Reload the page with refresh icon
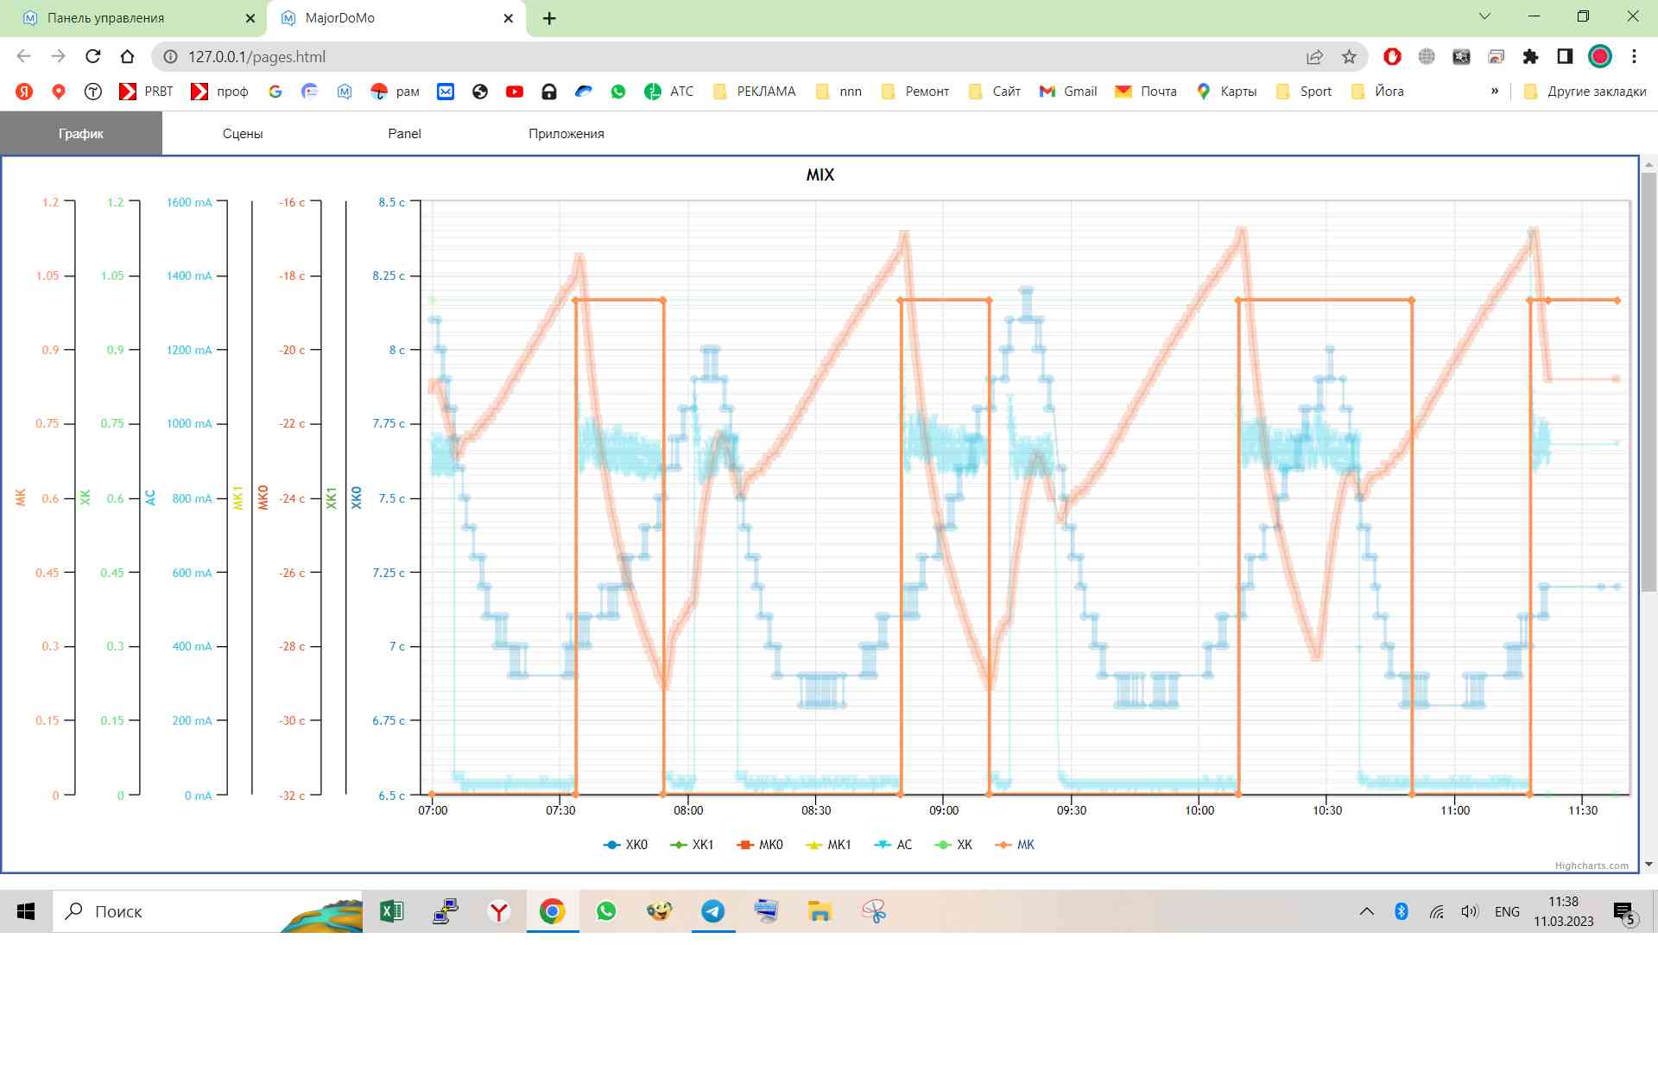This screenshot has height=1078, width=1658. tap(92, 57)
